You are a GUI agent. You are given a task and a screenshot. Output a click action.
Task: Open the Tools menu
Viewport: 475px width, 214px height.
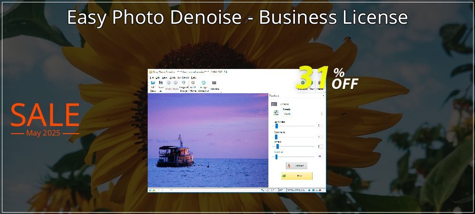(x=172, y=78)
